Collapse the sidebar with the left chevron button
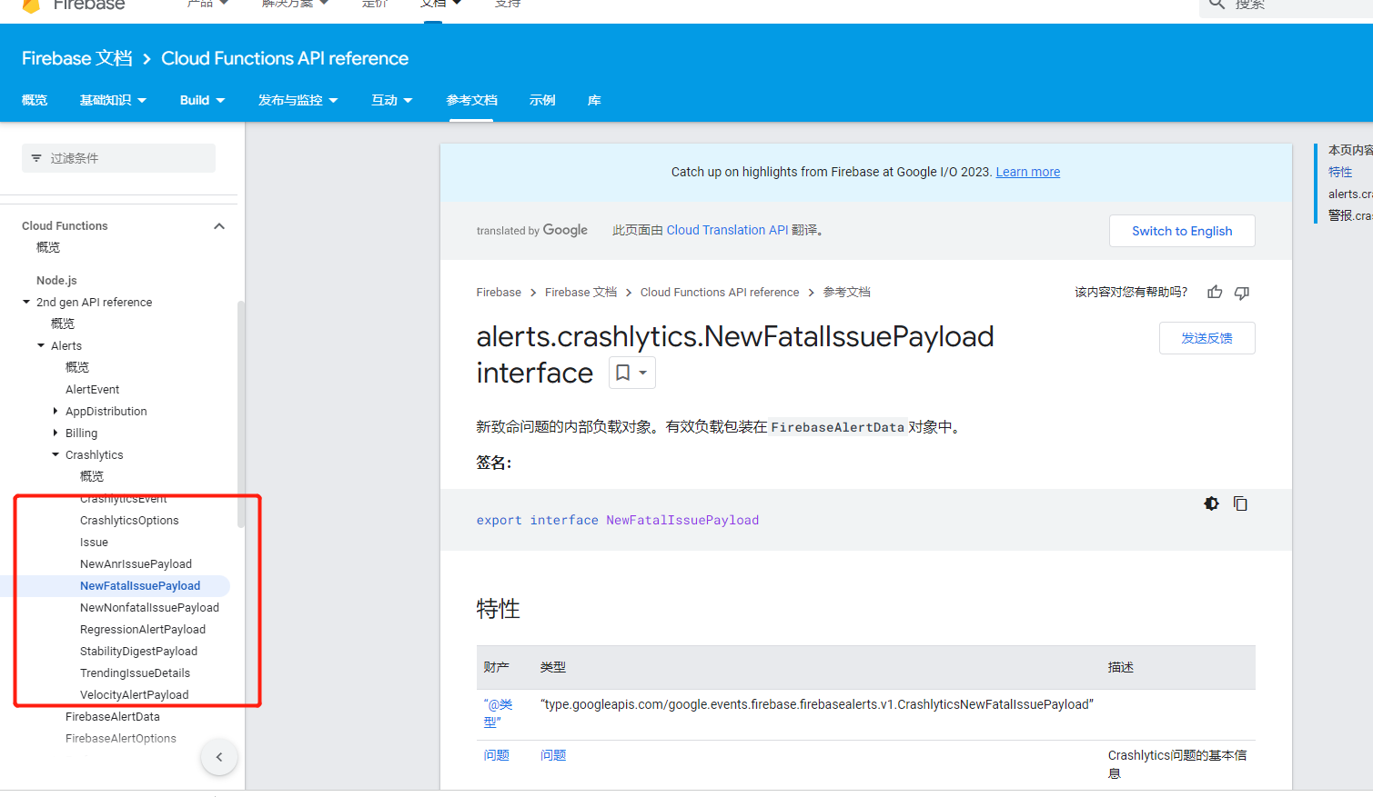 click(219, 757)
